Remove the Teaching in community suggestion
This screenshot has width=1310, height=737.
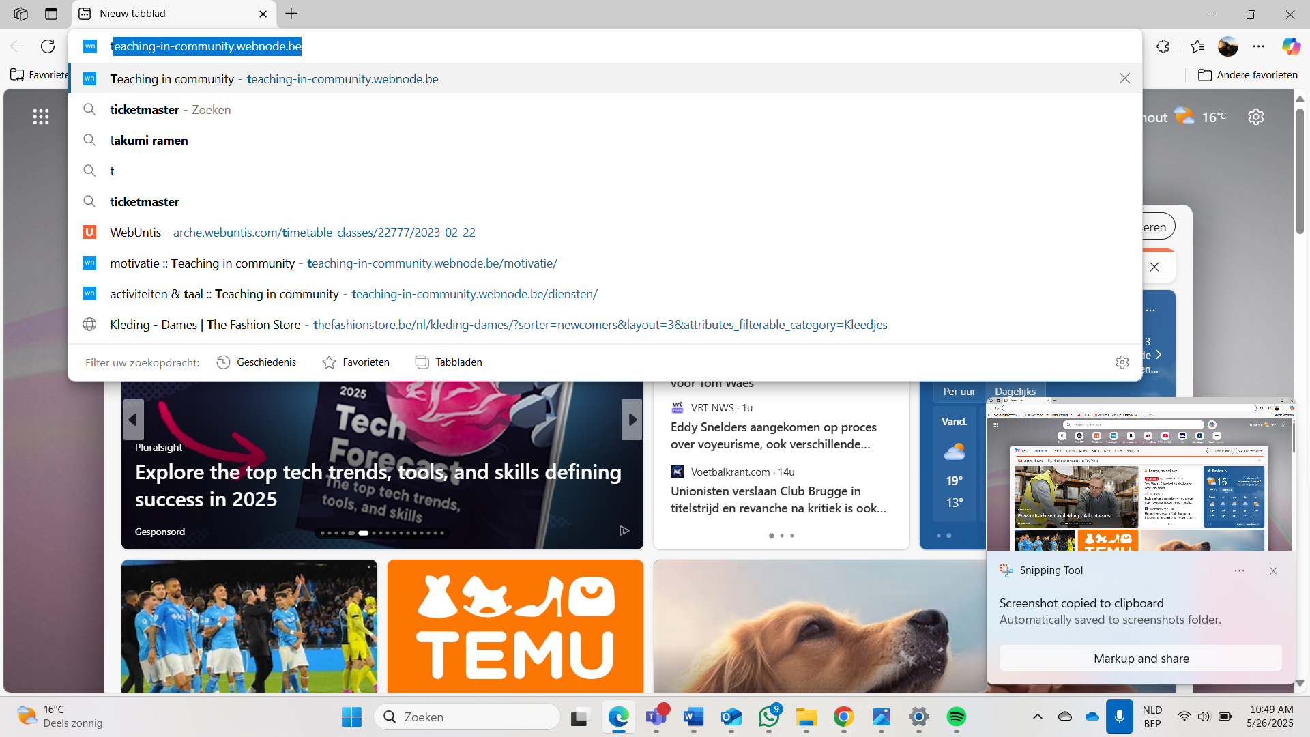[x=1125, y=78]
